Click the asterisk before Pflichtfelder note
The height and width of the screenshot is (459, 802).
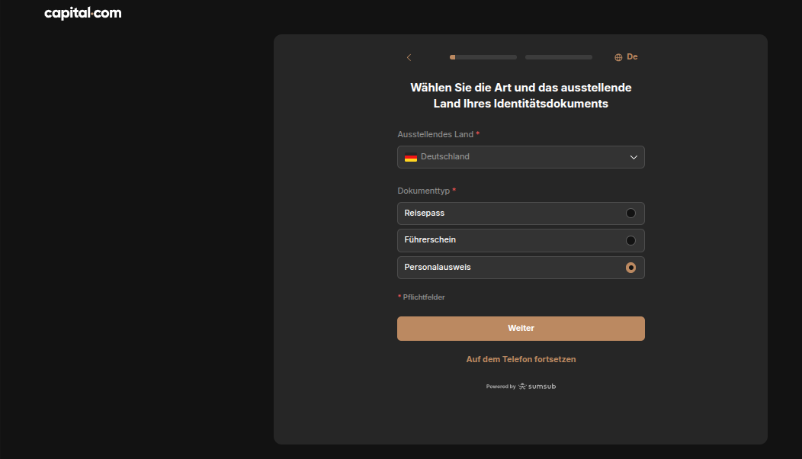(400, 297)
